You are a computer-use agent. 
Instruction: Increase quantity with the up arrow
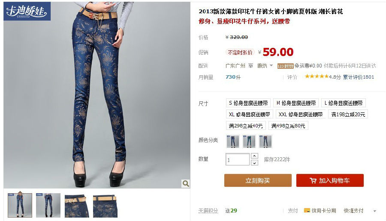254,156
